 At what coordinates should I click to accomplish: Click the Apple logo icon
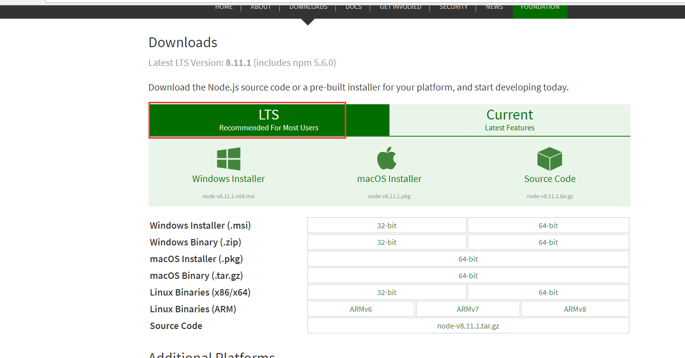coord(387,158)
